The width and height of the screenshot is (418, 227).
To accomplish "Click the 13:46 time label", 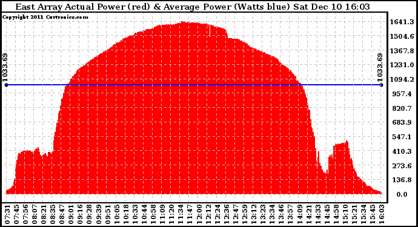I will (x=281, y=214).
